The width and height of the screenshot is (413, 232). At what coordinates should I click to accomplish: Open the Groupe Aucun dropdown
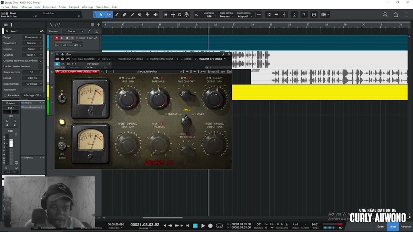(x=33, y=49)
